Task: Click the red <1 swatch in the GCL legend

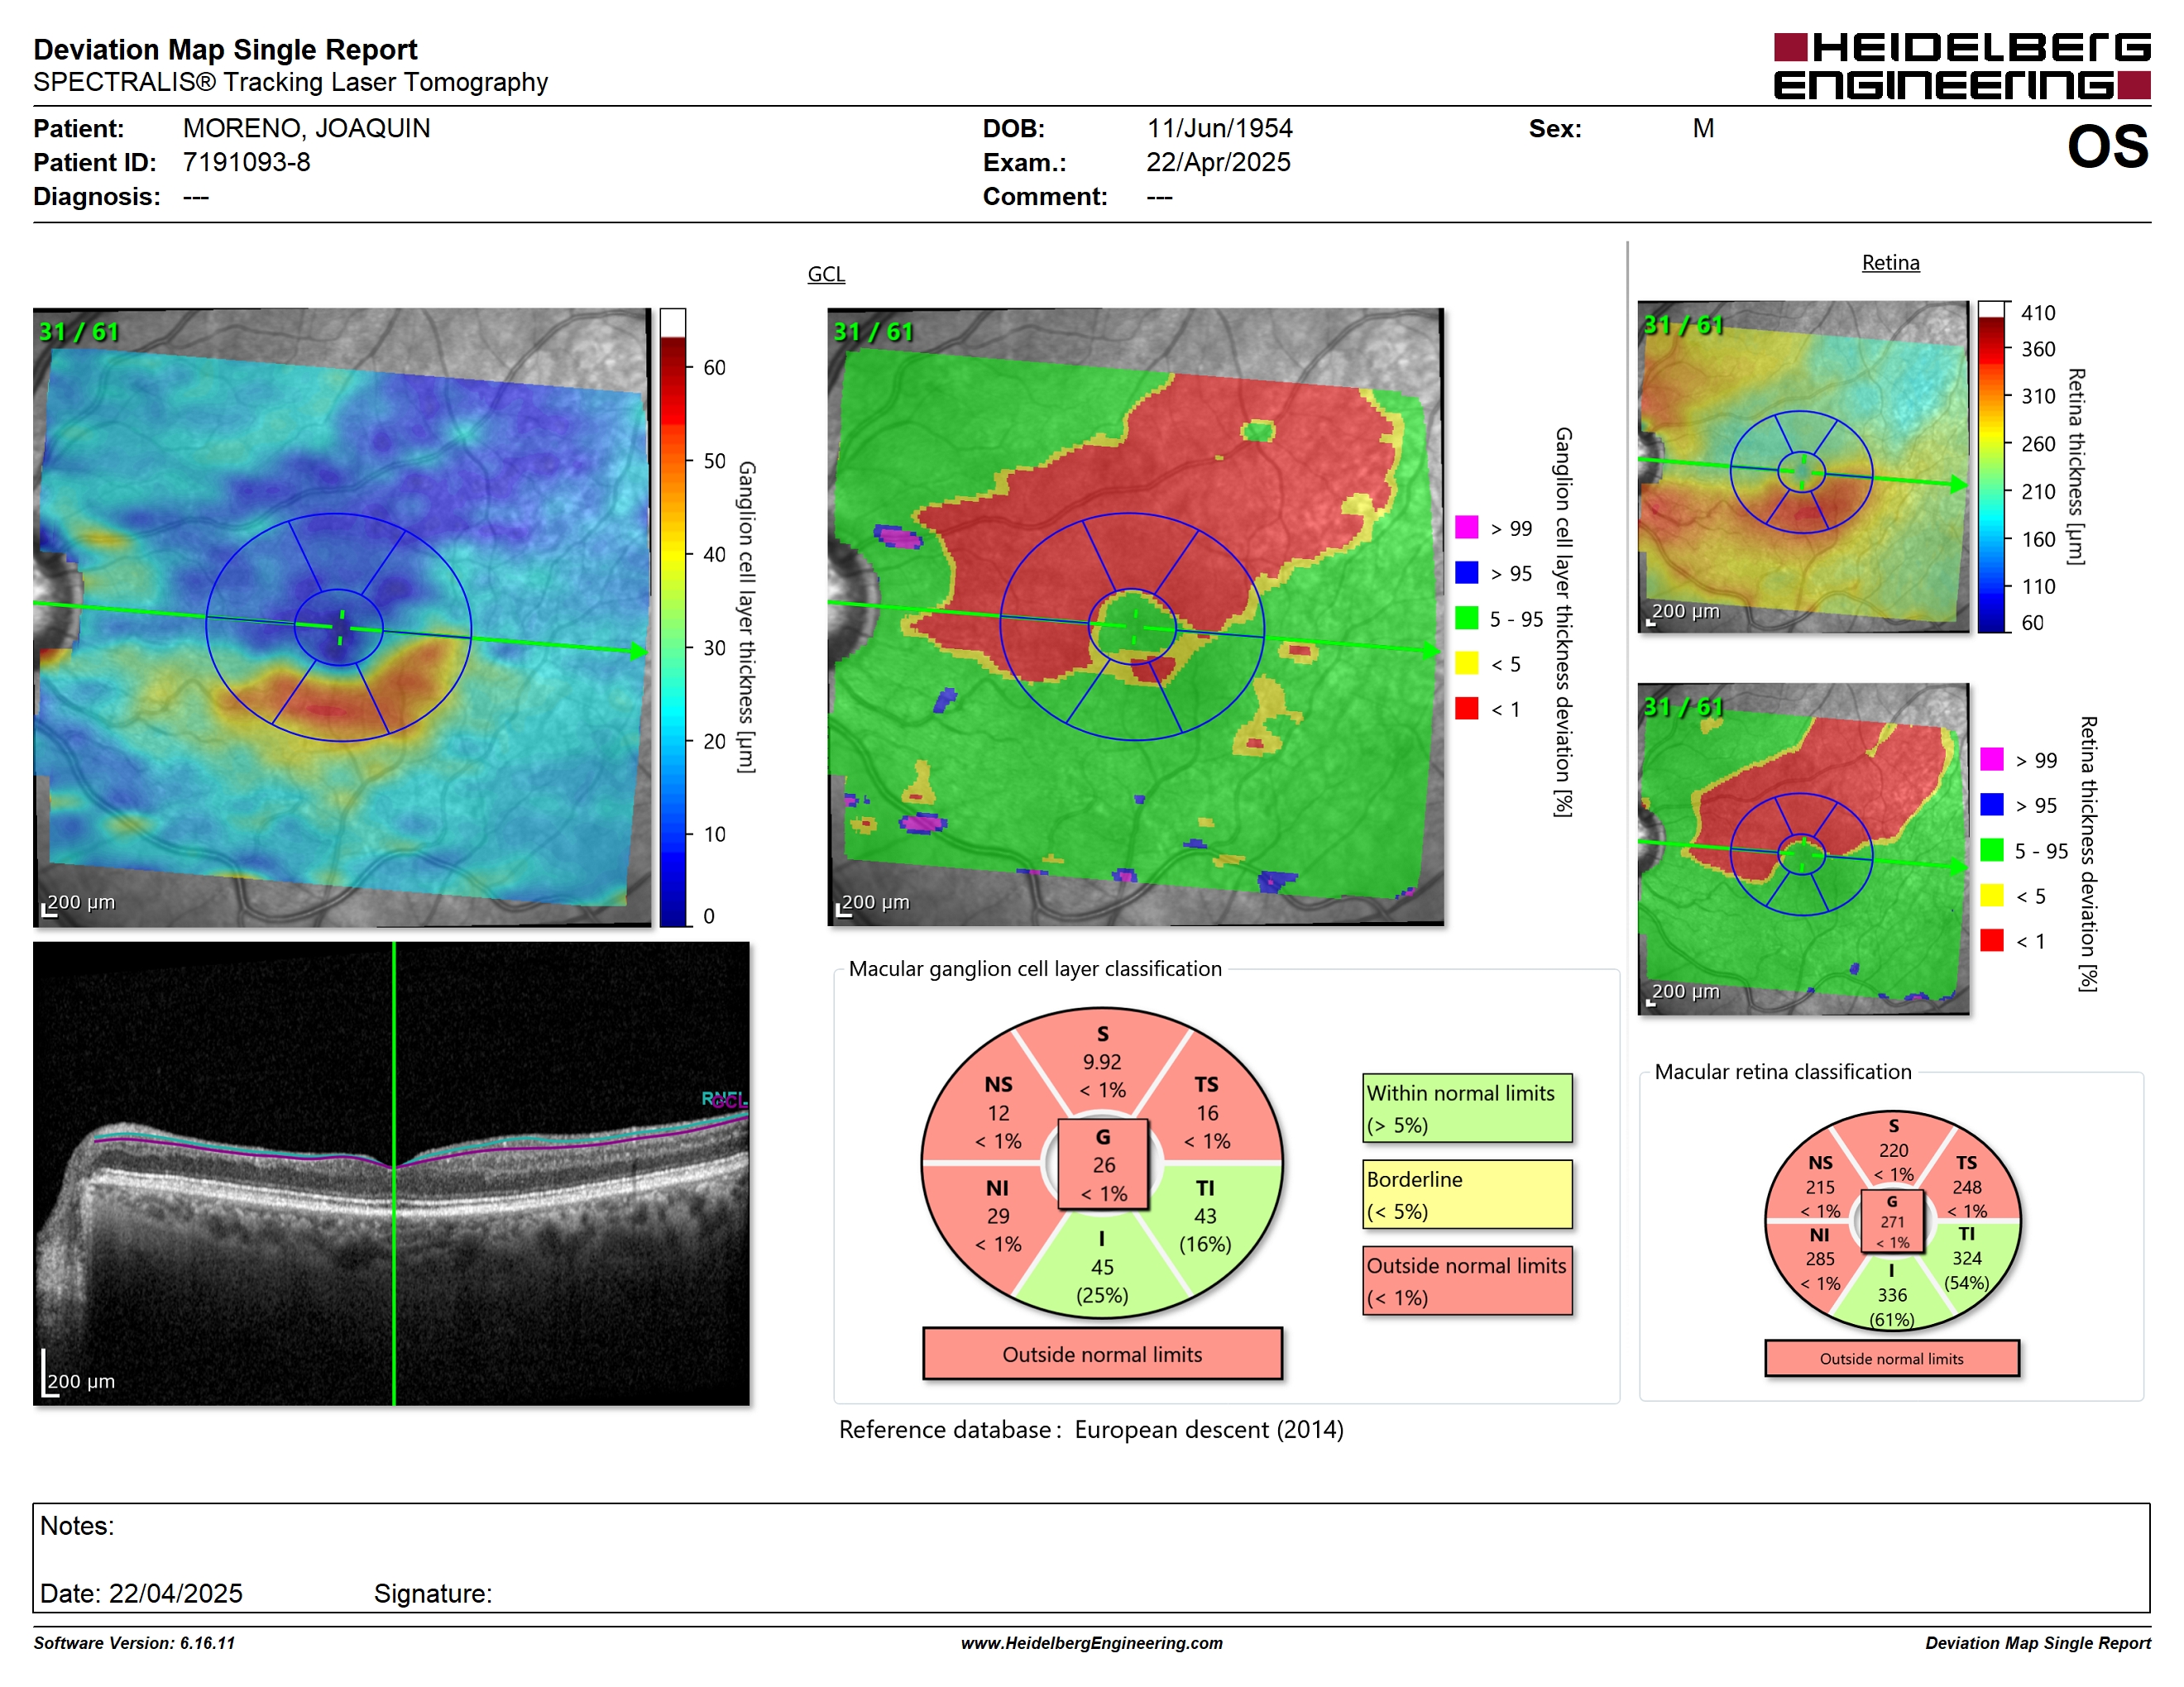Action: (x=1466, y=708)
